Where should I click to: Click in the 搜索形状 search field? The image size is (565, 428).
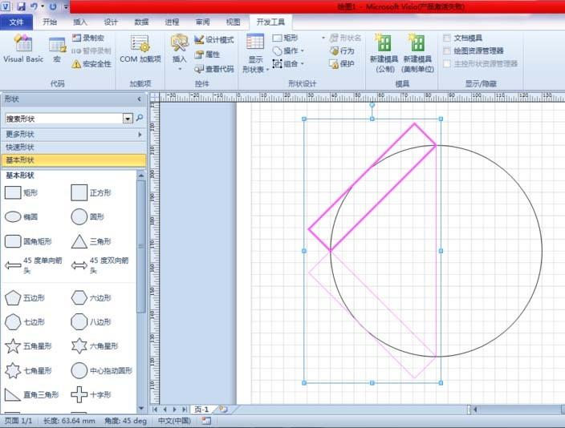click(64, 119)
